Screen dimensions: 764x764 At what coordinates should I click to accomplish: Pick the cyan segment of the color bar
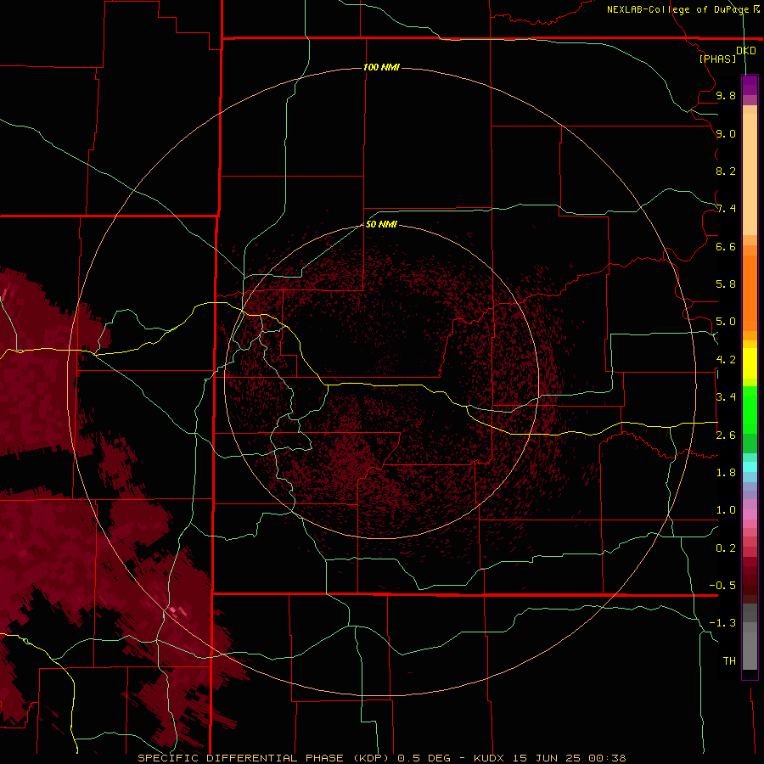click(x=750, y=467)
